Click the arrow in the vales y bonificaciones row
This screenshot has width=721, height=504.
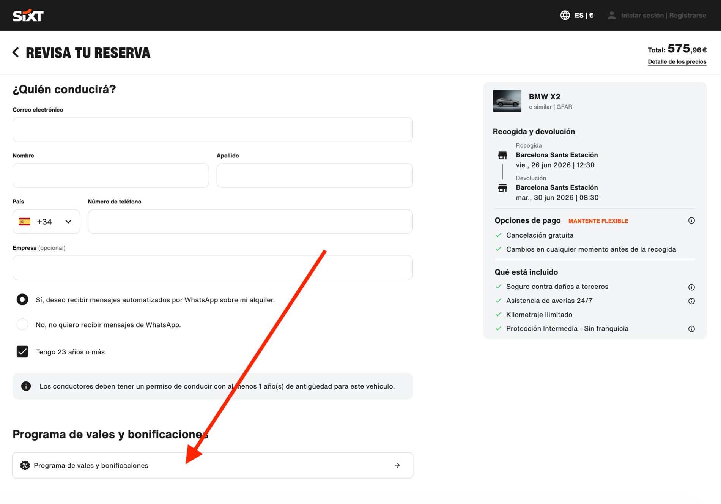[397, 465]
